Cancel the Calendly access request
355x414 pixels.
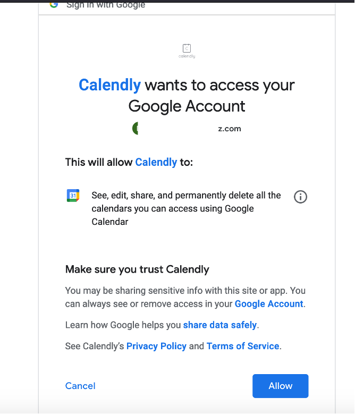(x=80, y=386)
